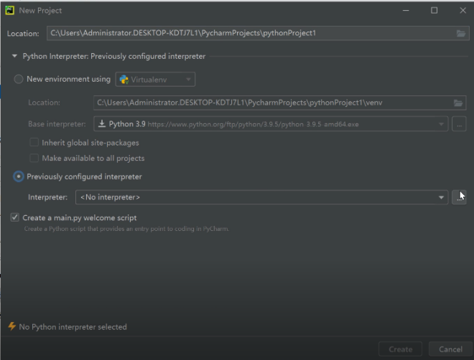Viewport: 474px width, 360px height.
Task: Select the New environment using radio button
Action: pos(19,79)
